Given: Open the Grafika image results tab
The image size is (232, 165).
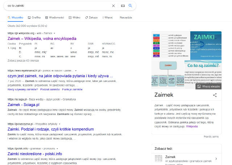Looking at the screenshot, I should [34, 17].
